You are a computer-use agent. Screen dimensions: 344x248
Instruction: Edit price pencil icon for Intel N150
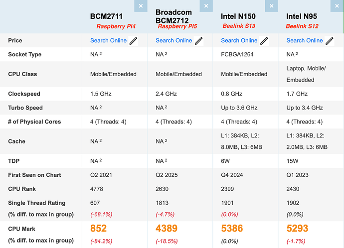tap(264, 41)
